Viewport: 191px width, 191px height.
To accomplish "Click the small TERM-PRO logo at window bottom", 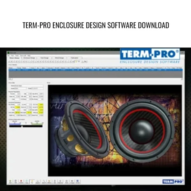I will (x=173, y=182).
